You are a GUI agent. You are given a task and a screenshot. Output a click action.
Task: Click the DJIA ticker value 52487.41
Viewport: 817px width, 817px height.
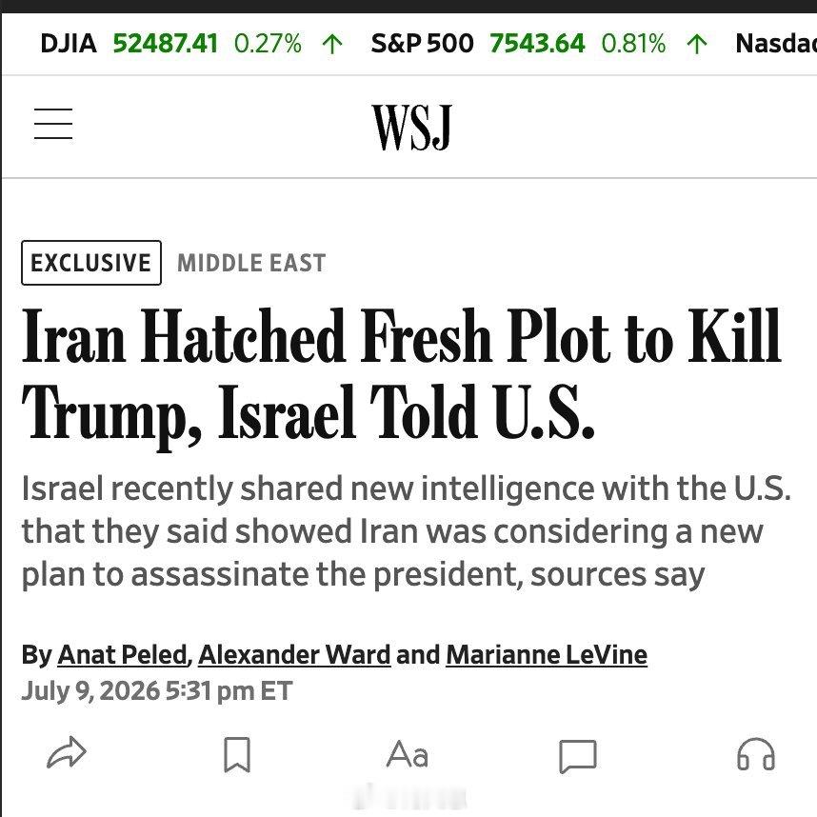coord(165,43)
